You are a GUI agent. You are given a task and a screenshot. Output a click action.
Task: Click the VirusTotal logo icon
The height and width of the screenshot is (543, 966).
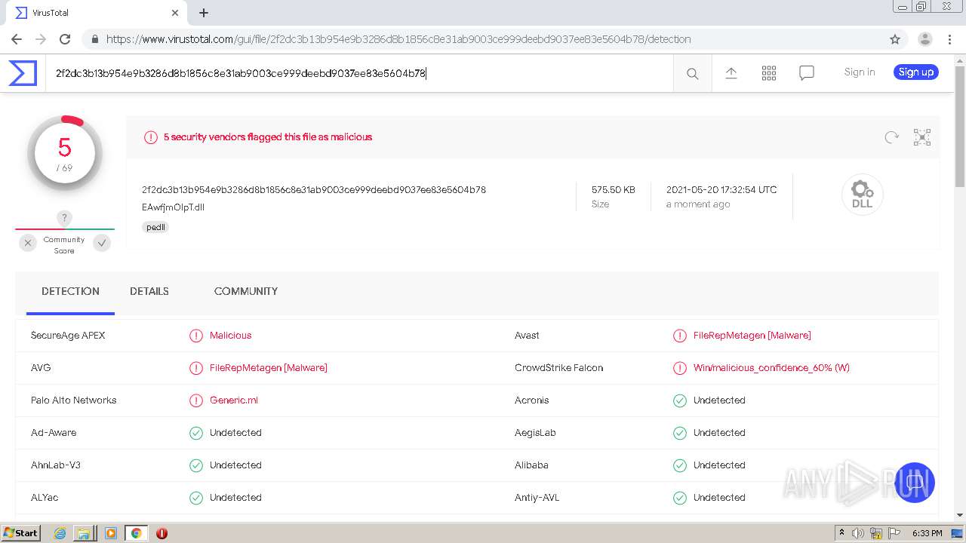point(23,73)
